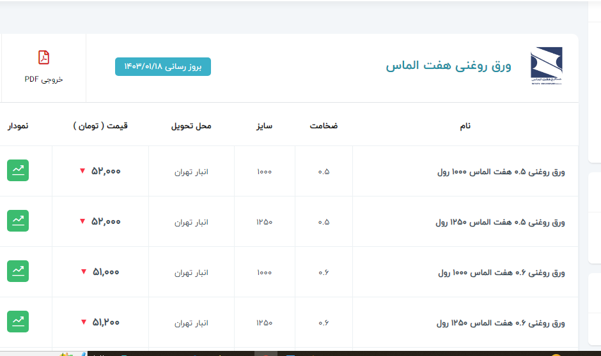Open the ورق روغنی هفت الماس title link
Viewport: 601px width, 356px height.
448,66
